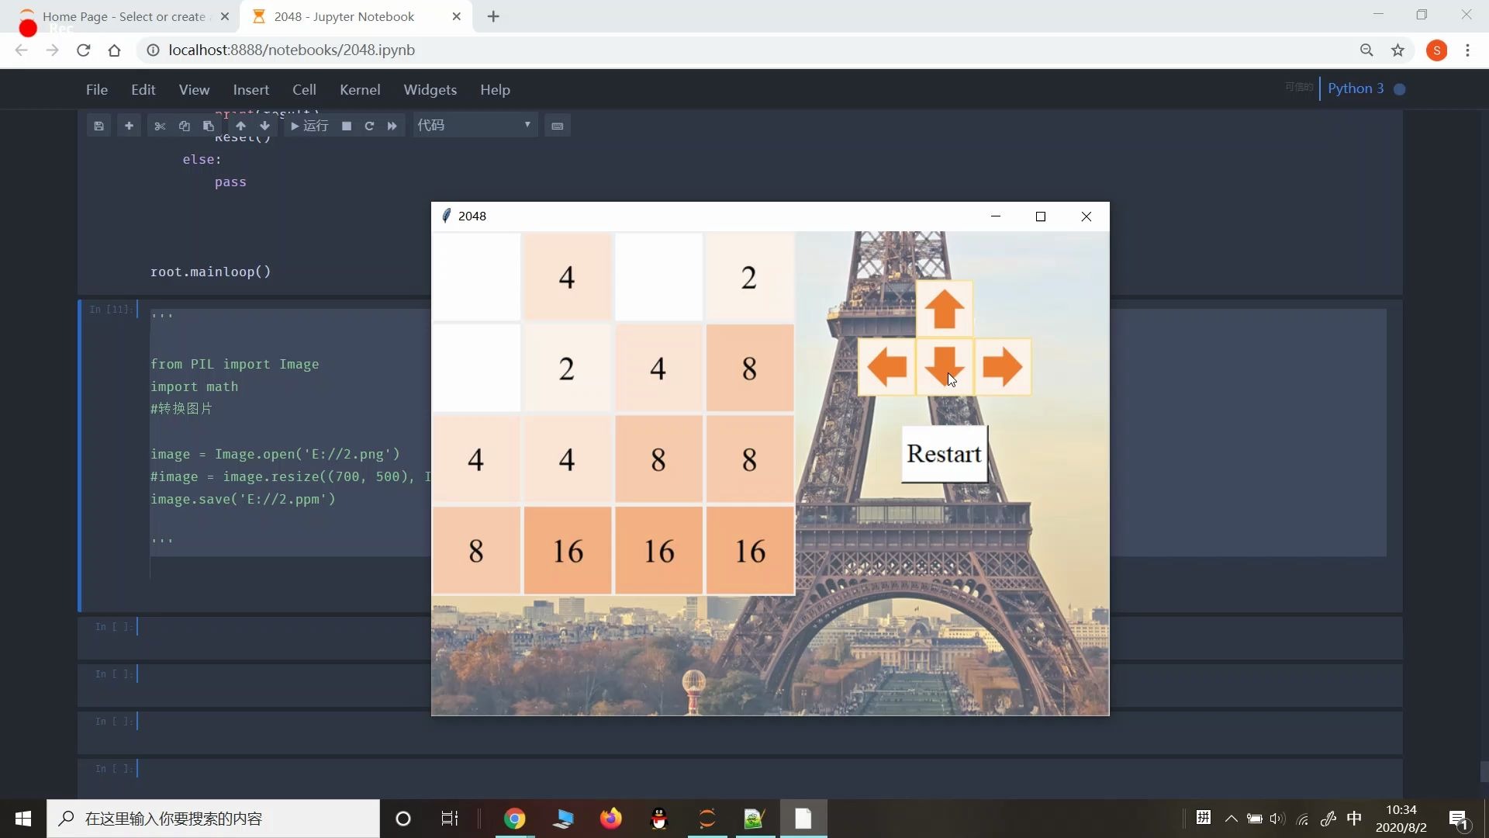
Task: Switch to Home Page browser tab
Action: pos(124,16)
